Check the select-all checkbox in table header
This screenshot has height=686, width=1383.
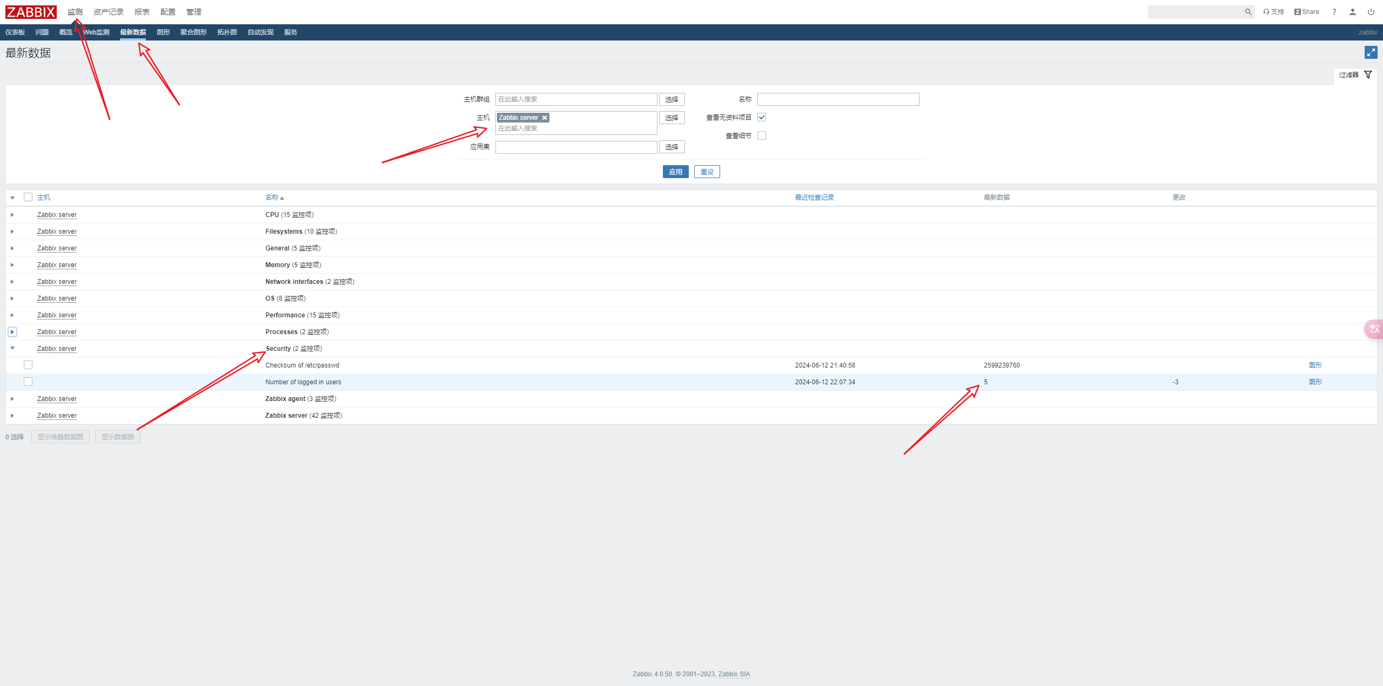pos(28,198)
